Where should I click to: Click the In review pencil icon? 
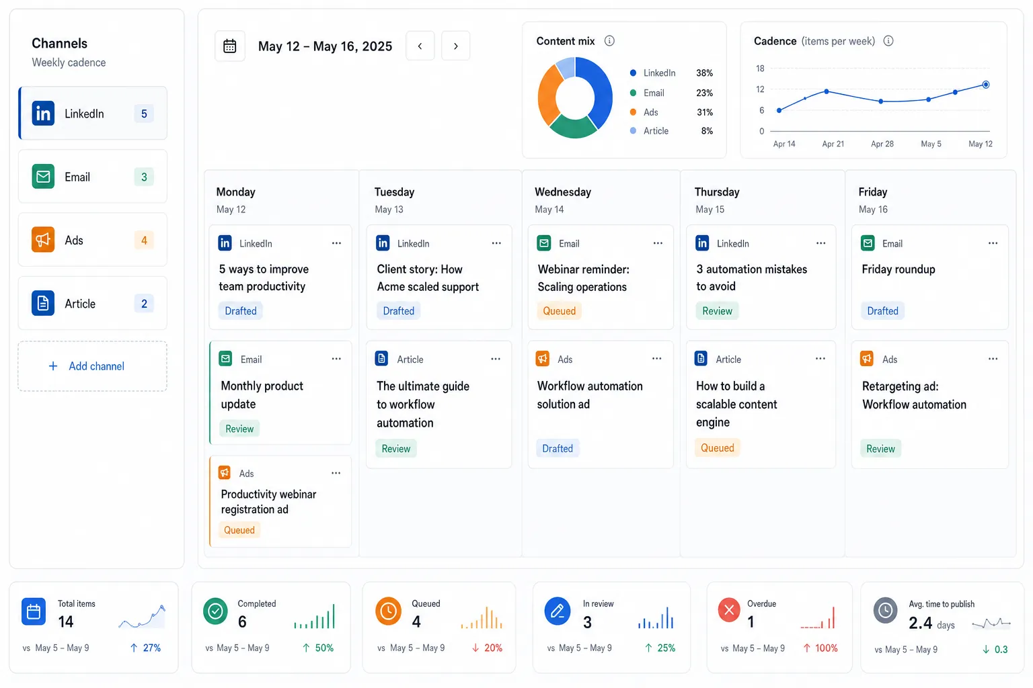coord(558,611)
